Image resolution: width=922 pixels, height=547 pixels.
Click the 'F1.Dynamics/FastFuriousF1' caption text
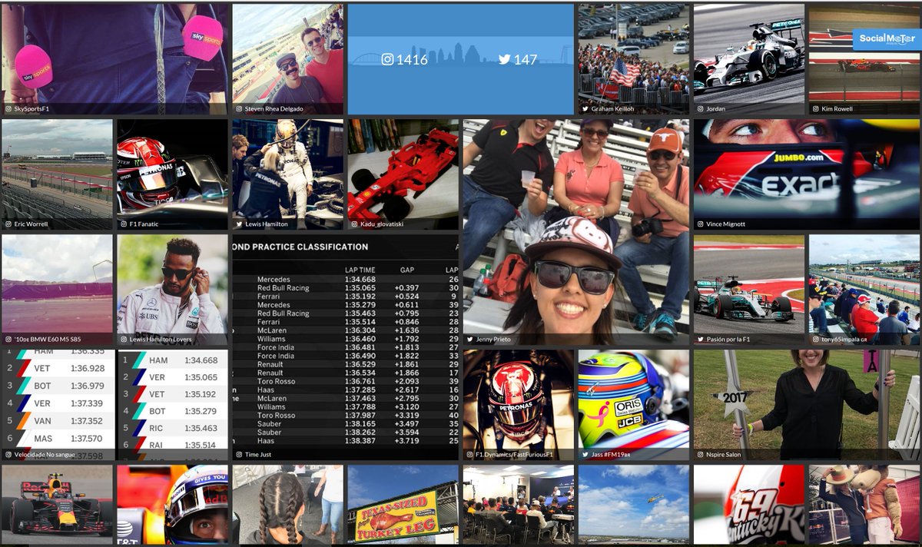(514, 455)
